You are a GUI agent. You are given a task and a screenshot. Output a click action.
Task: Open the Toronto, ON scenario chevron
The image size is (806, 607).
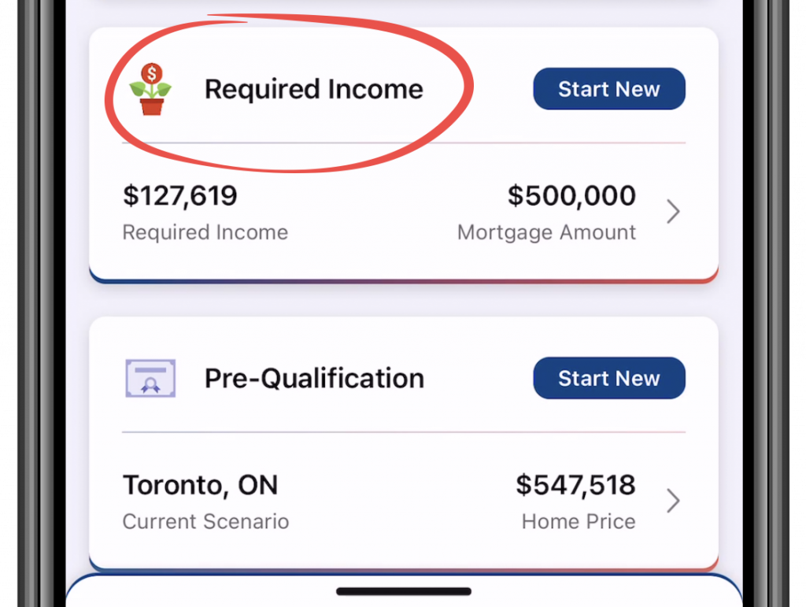pos(673,501)
